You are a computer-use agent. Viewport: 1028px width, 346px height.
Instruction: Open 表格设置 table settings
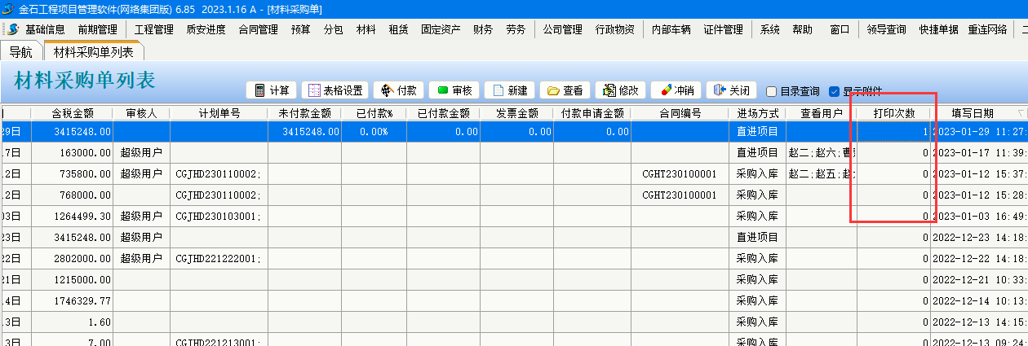coord(335,90)
